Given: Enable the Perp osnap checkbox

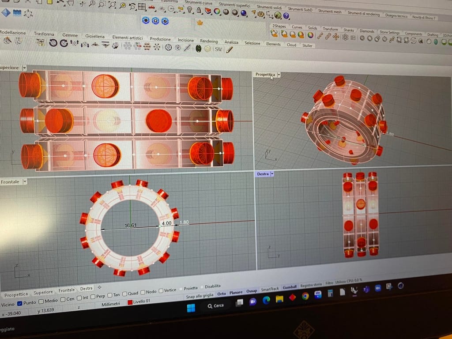Looking at the screenshot, I should (93, 297).
